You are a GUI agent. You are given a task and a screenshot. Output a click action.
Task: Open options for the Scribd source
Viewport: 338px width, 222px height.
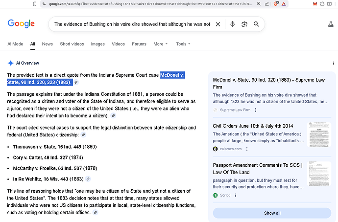[x=236, y=195]
